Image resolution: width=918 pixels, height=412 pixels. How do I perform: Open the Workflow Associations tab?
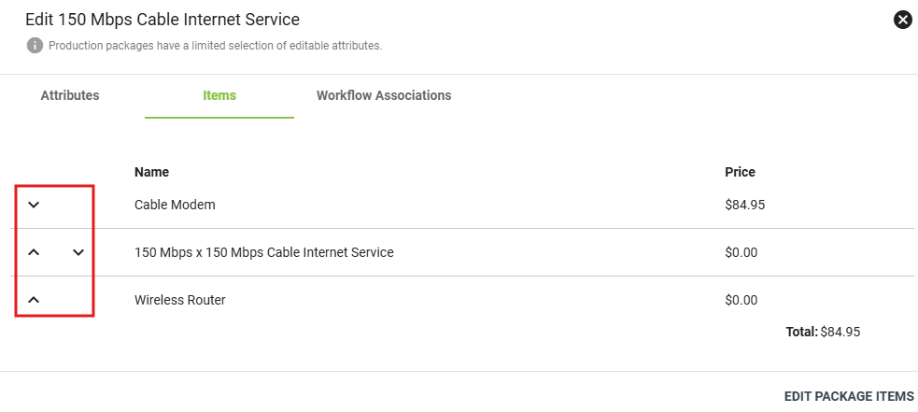click(x=384, y=95)
